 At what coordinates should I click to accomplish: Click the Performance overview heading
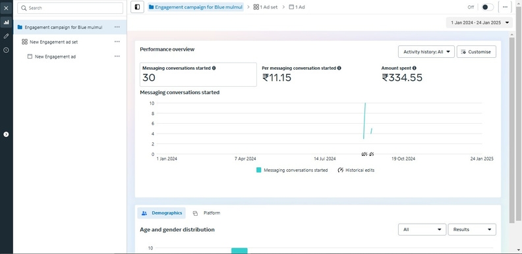point(167,49)
